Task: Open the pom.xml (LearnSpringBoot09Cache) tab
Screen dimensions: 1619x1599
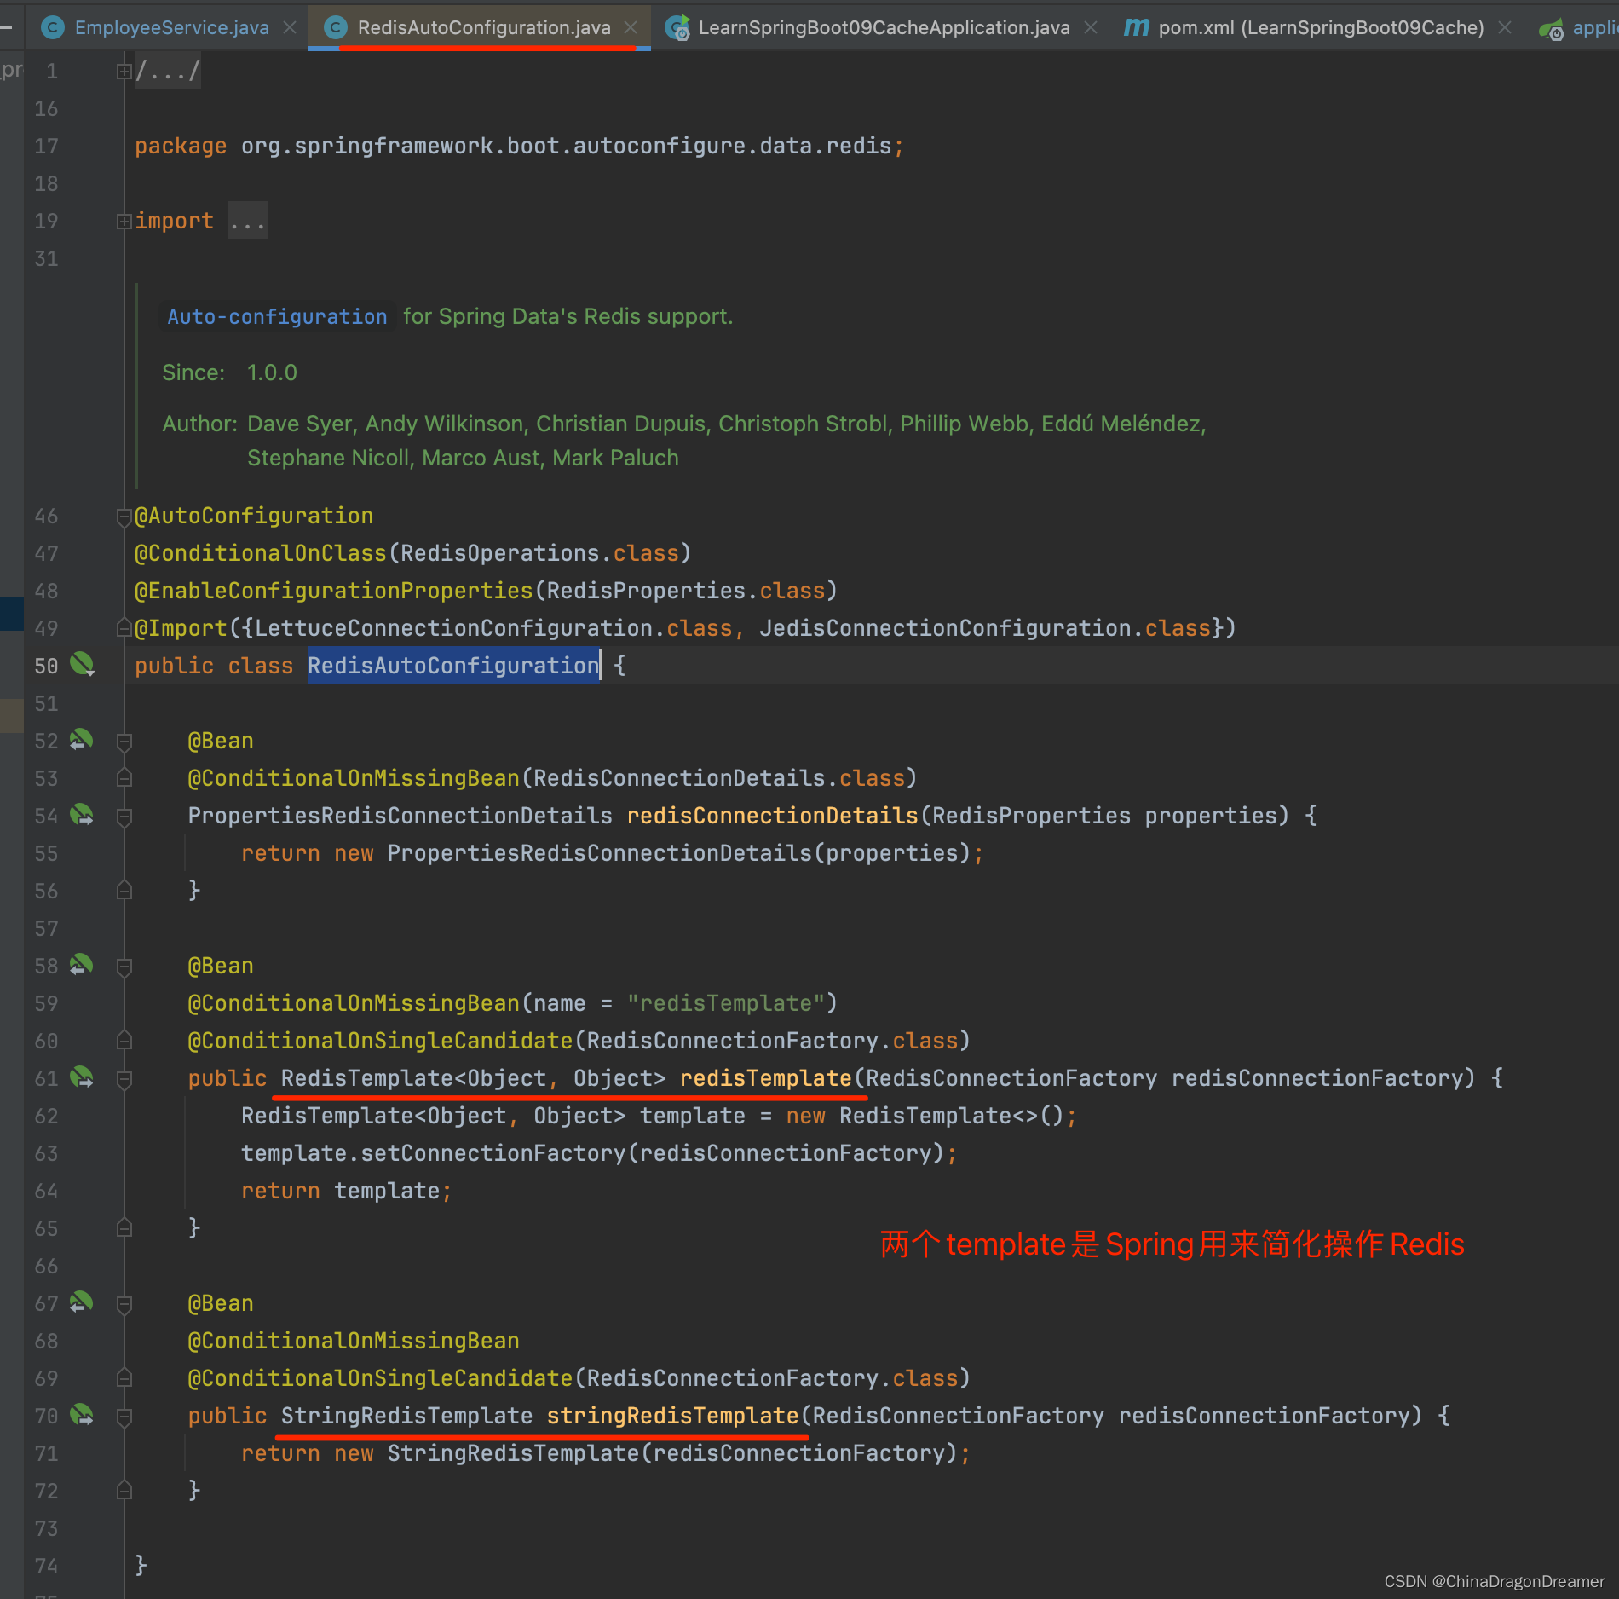Action: point(1321,27)
